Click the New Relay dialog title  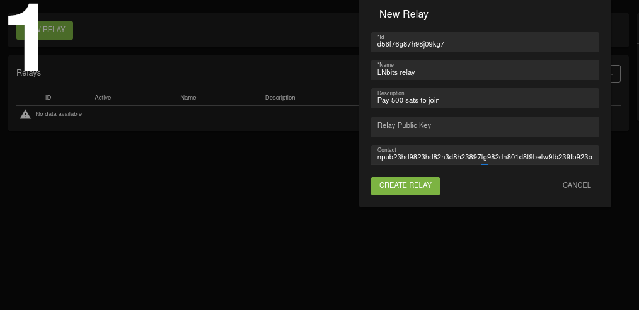(x=403, y=14)
